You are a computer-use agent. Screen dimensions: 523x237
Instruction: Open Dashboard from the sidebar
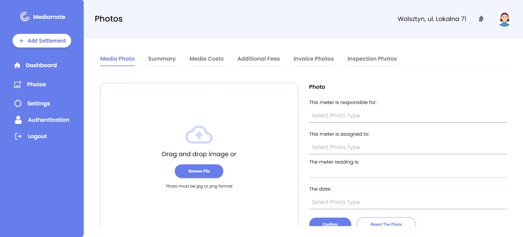[x=41, y=65]
